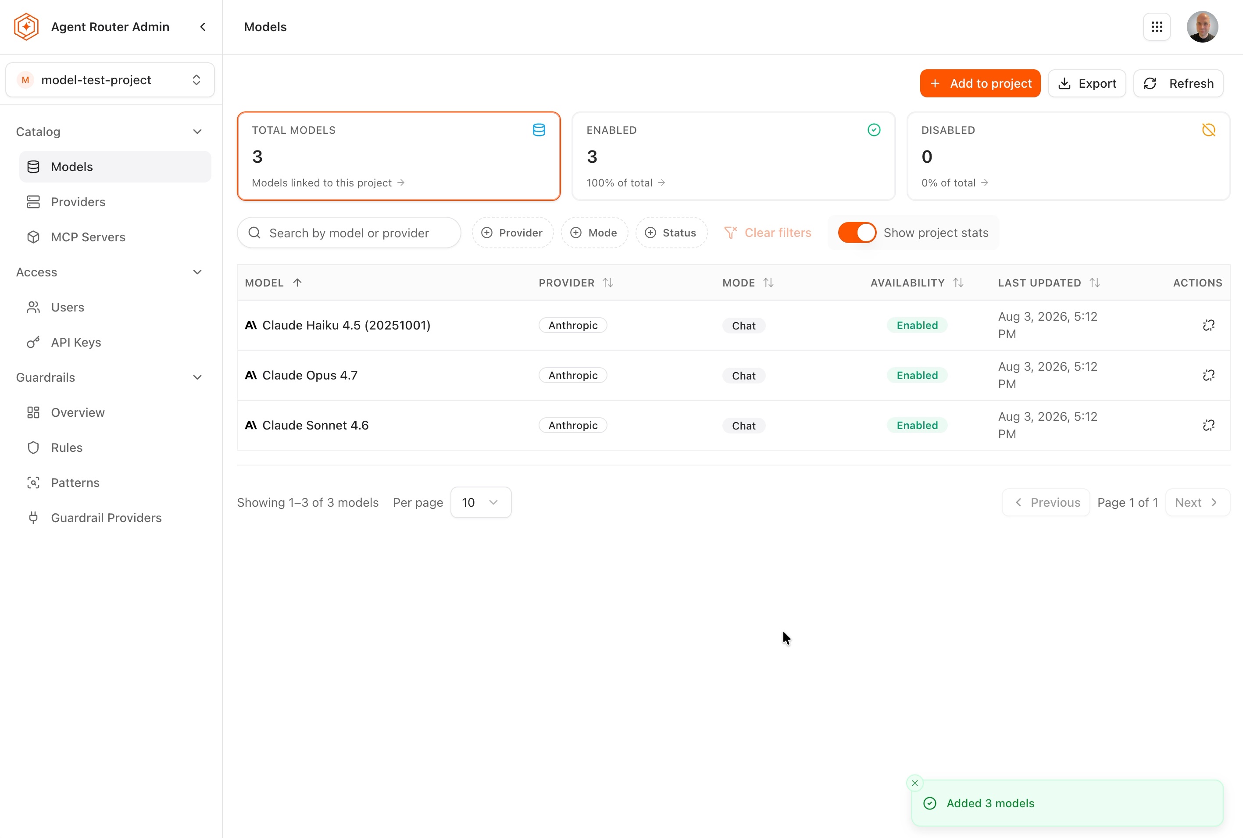Sort by the Mode column
This screenshot has width=1243, height=838.
(x=748, y=283)
